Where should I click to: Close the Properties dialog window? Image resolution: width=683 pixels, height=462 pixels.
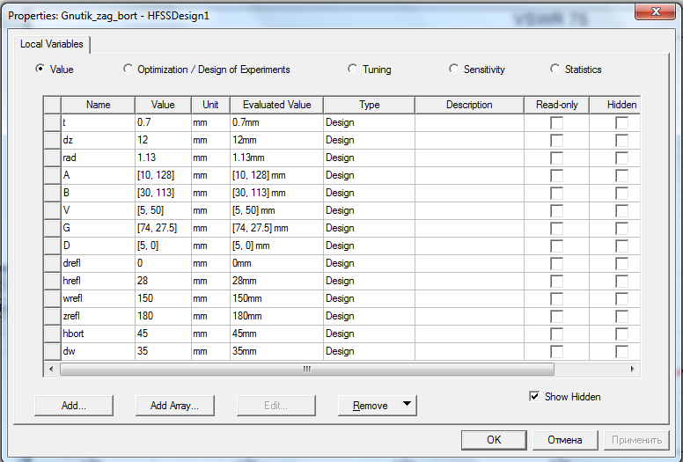click(x=650, y=11)
